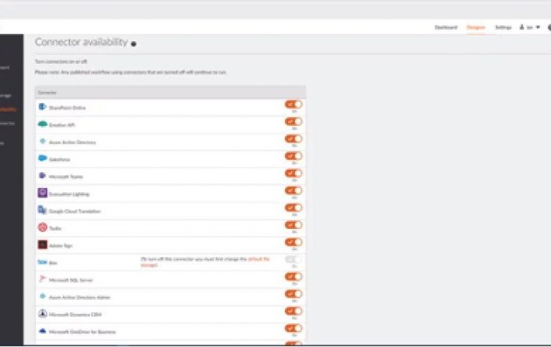Click the Box connector logo
Screen dimensions: 551x347
43,262
